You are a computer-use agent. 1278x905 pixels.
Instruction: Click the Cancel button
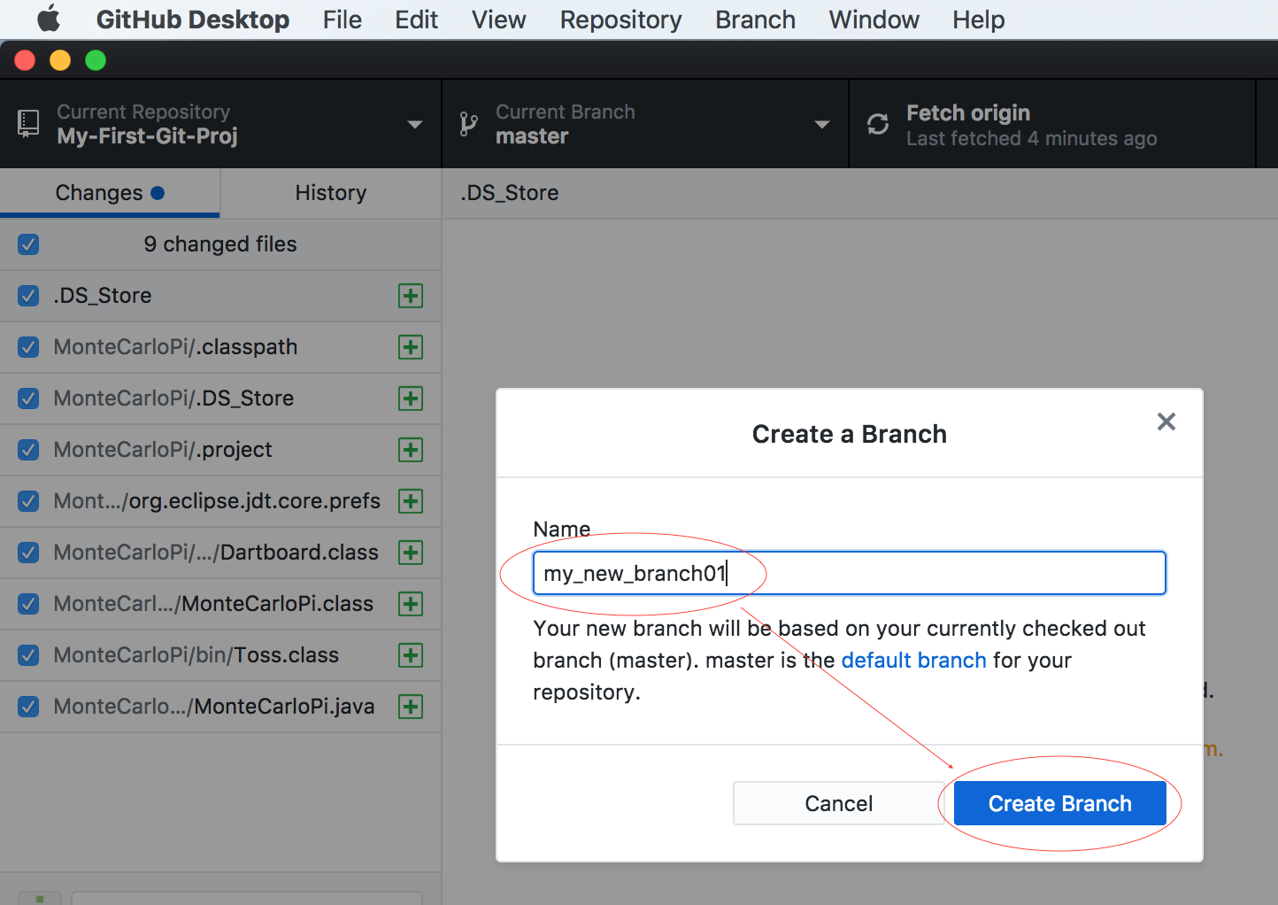pyautogui.click(x=839, y=803)
